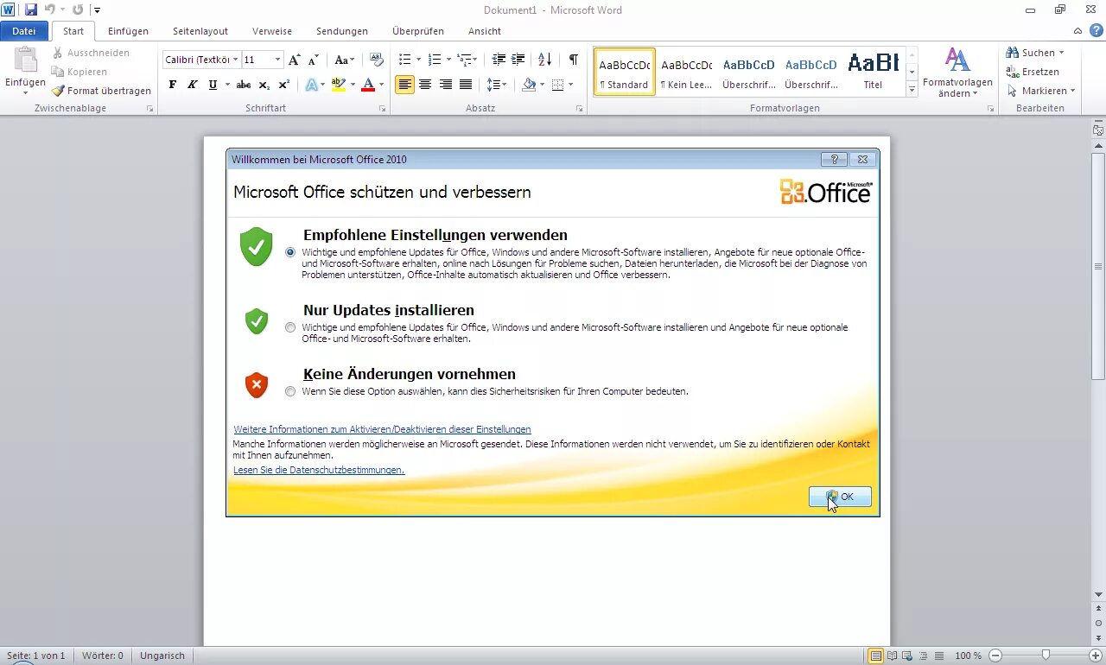The height and width of the screenshot is (665, 1106).
Task: Click the Redo icon in quick access toolbar
Action: tap(78, 9)
